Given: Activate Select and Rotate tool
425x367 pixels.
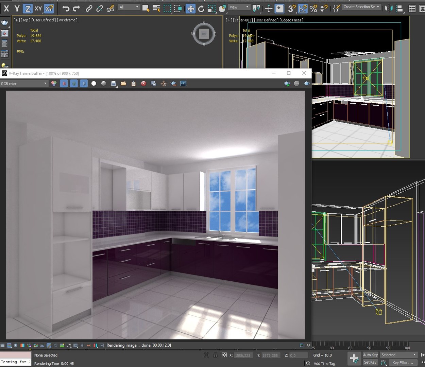Looking at the screenshot, I should pos(201,8).
